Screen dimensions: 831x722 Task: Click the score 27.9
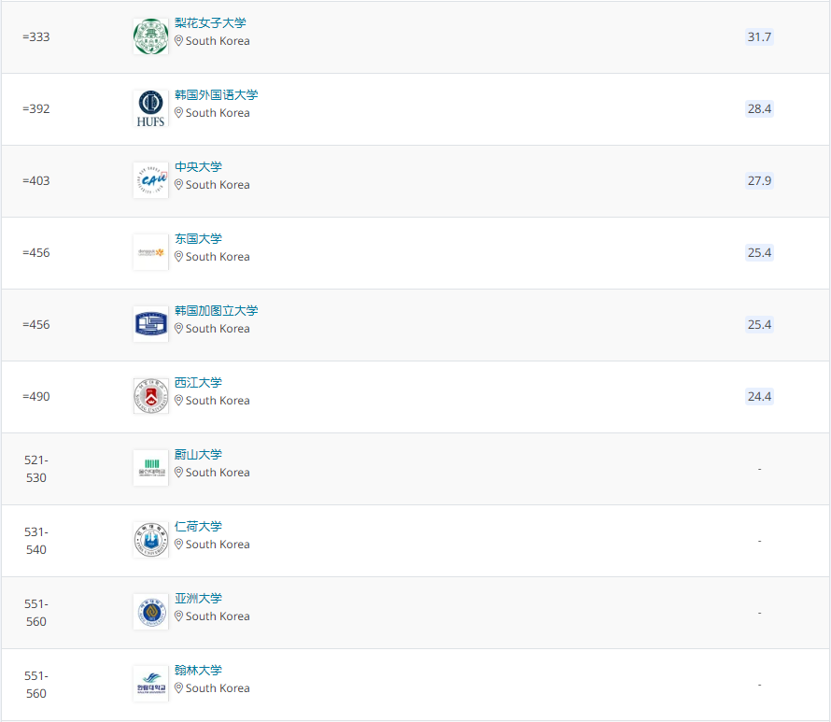click(759, 180)
